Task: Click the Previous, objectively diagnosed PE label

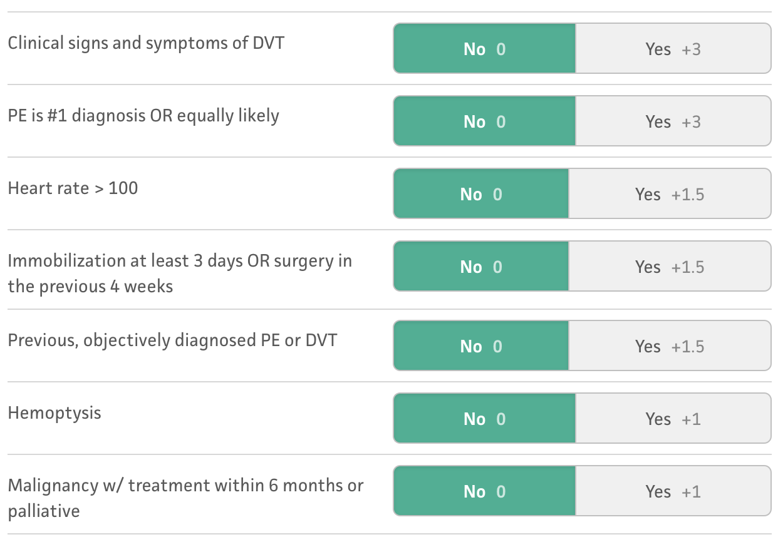Action: 172,340
